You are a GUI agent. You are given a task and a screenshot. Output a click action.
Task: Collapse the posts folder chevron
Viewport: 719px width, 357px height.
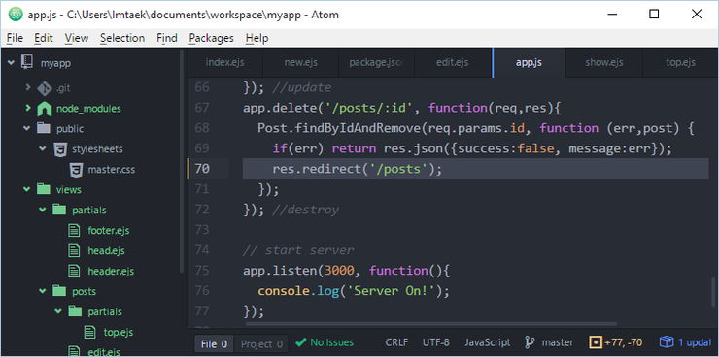pyautogui.click(x=43, y=291)
